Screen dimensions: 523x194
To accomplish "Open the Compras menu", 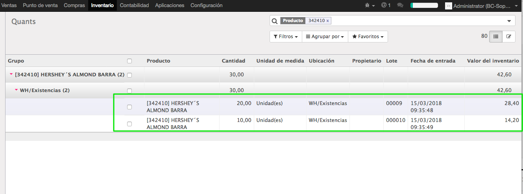I will point(74,6).
